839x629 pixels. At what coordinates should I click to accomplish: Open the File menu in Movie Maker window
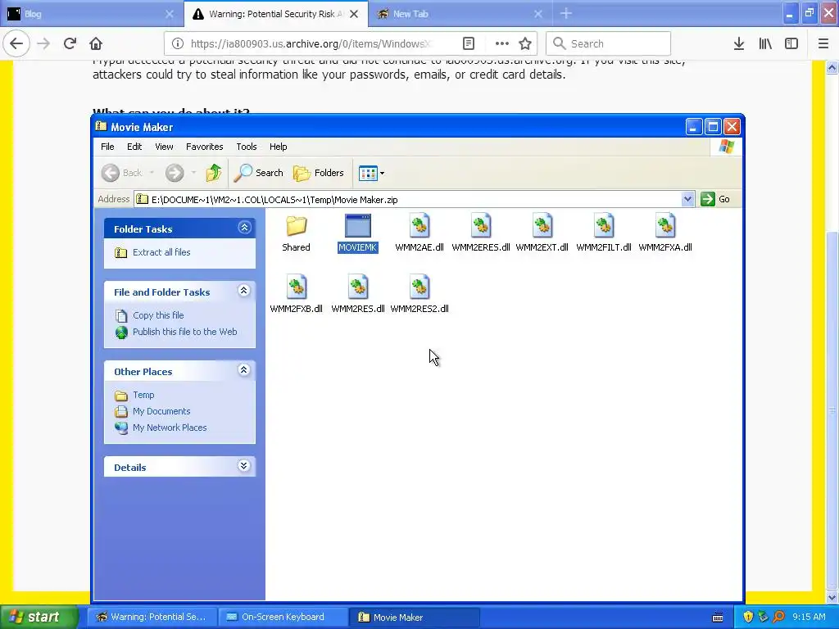107,147
